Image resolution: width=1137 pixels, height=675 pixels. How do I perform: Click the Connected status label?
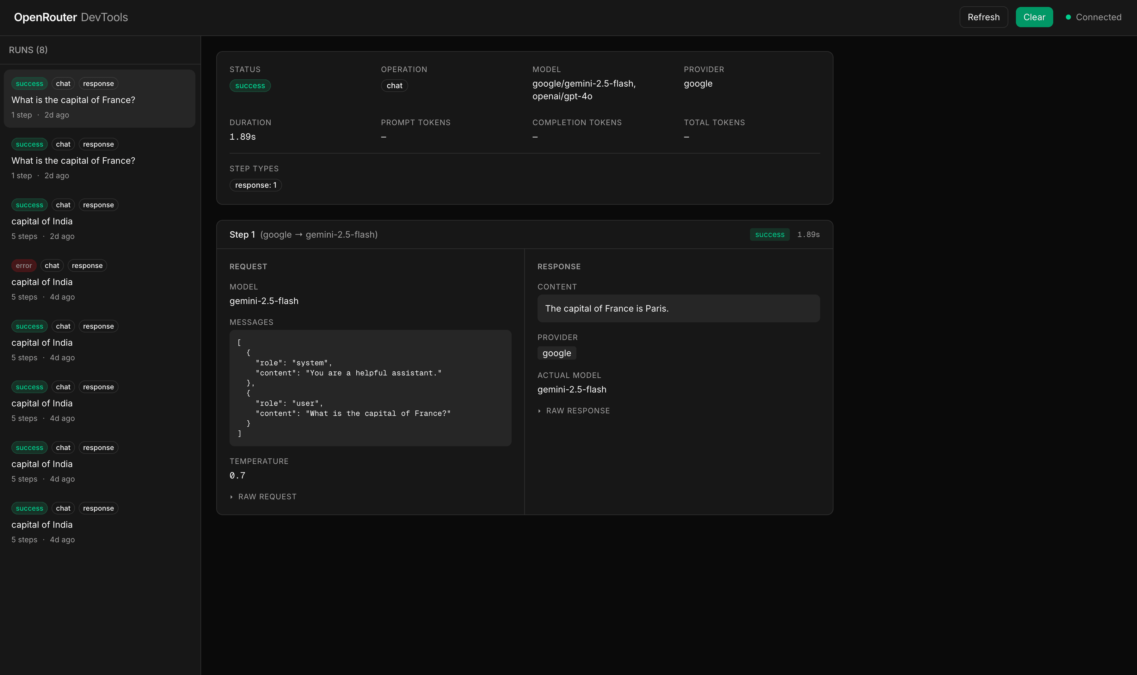(x=1098, y=17)
